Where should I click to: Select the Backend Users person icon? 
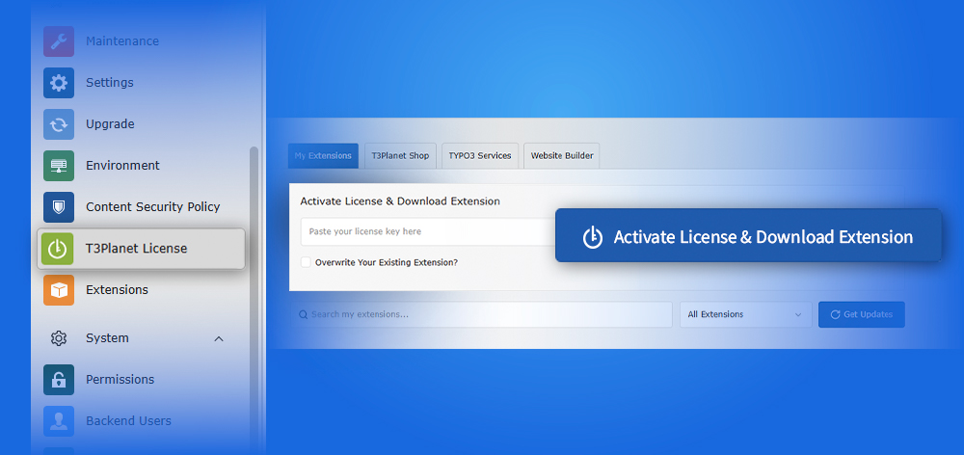point(59,421)
